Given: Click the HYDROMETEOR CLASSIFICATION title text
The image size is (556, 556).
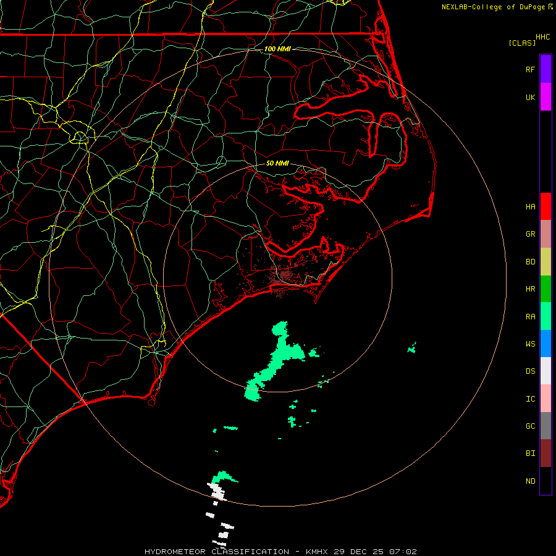Looking at the screenshot, I should click(217, 552).
